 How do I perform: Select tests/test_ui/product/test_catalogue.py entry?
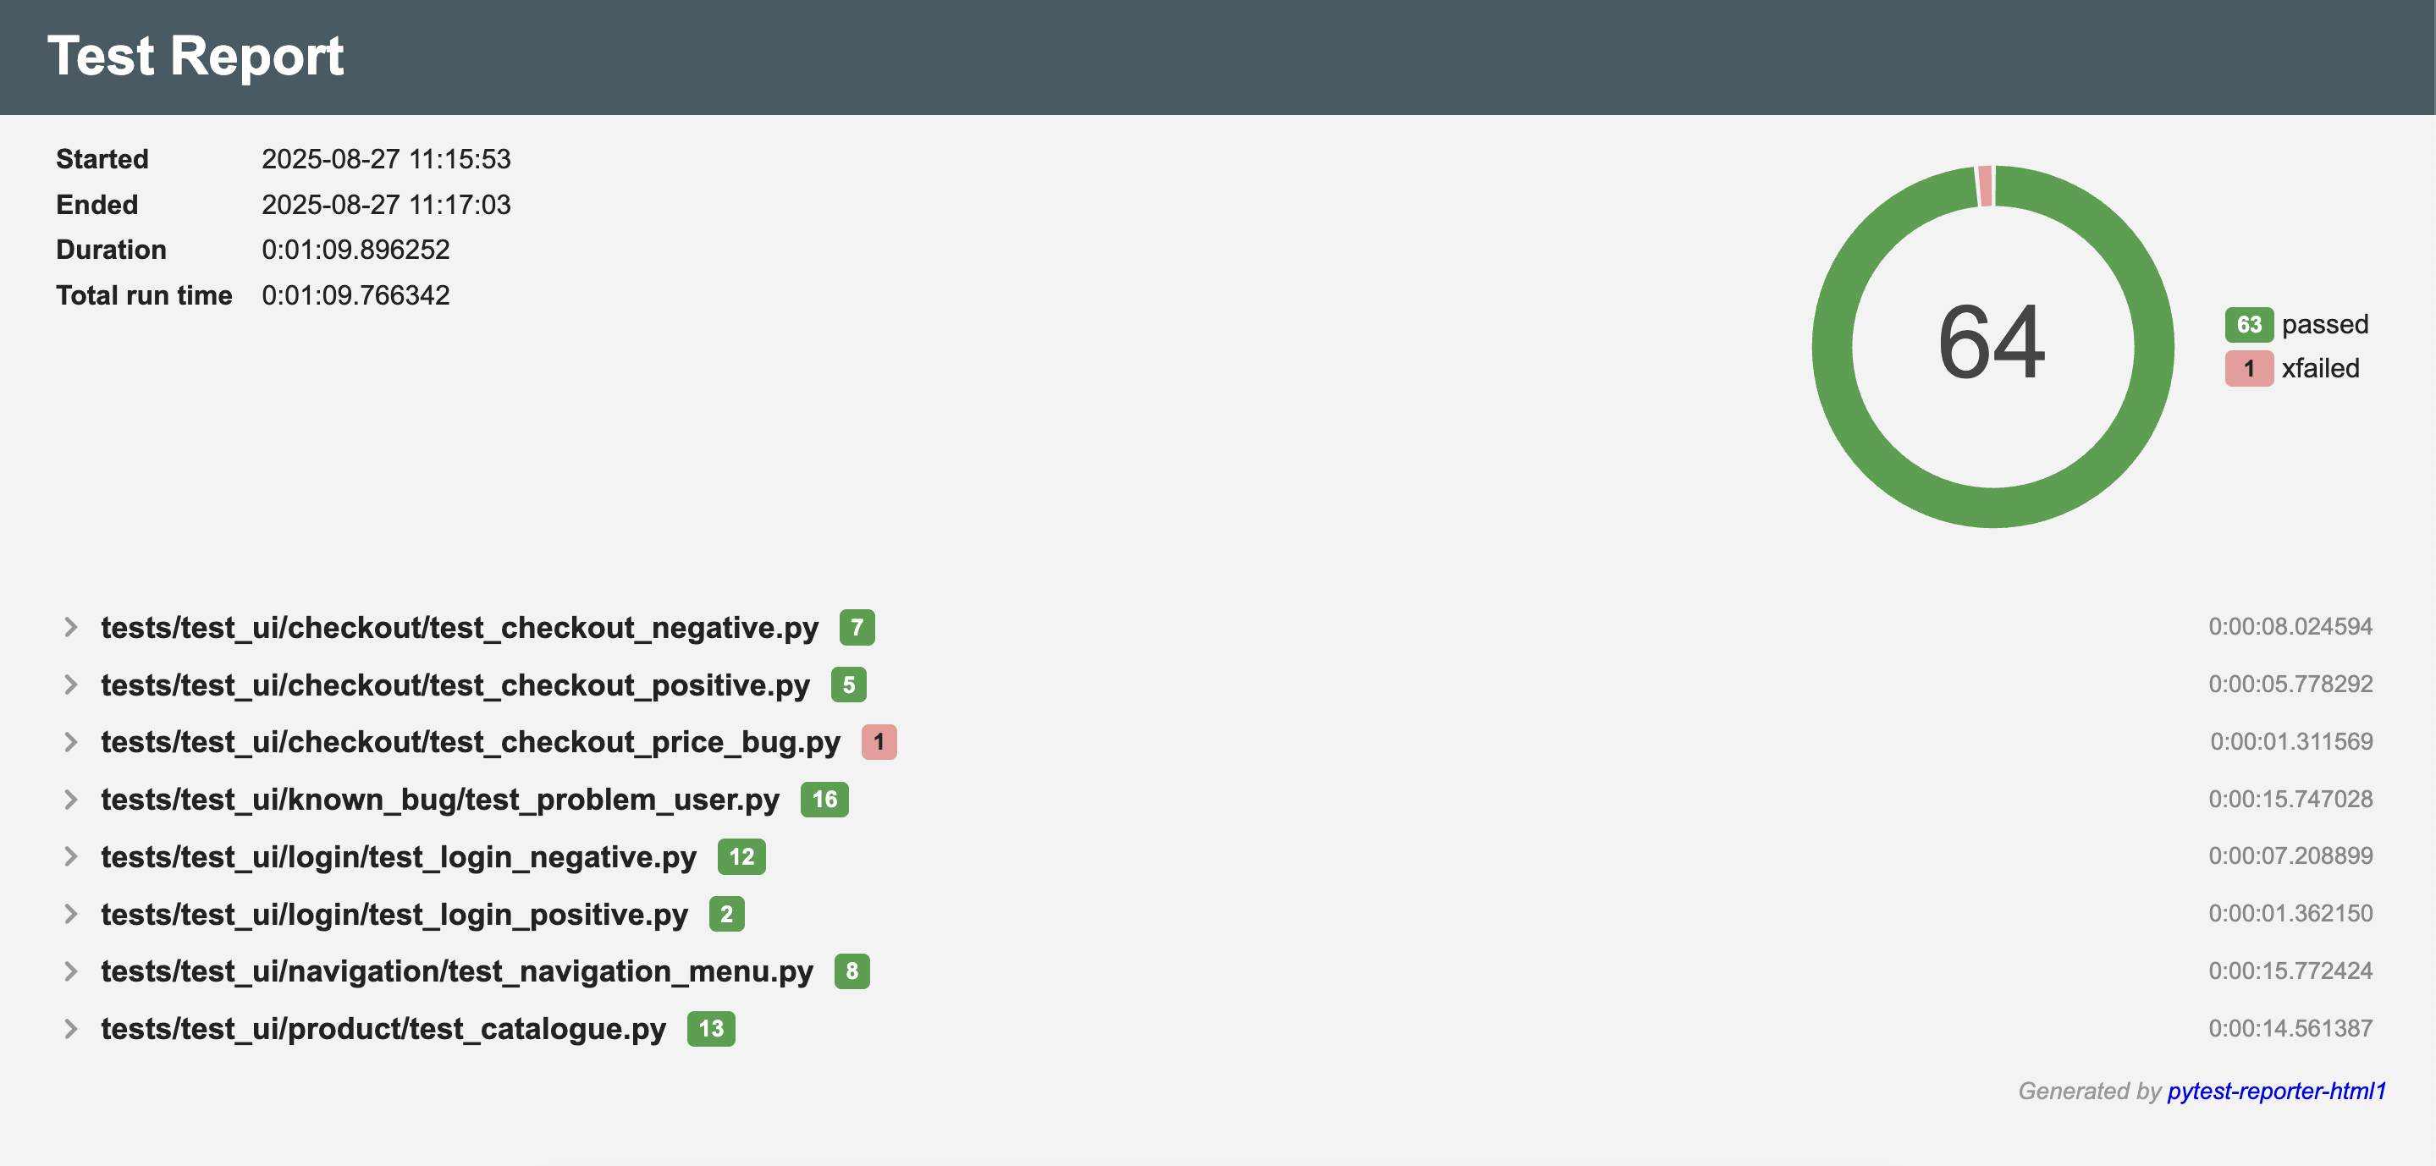[x=383, y=1029]
